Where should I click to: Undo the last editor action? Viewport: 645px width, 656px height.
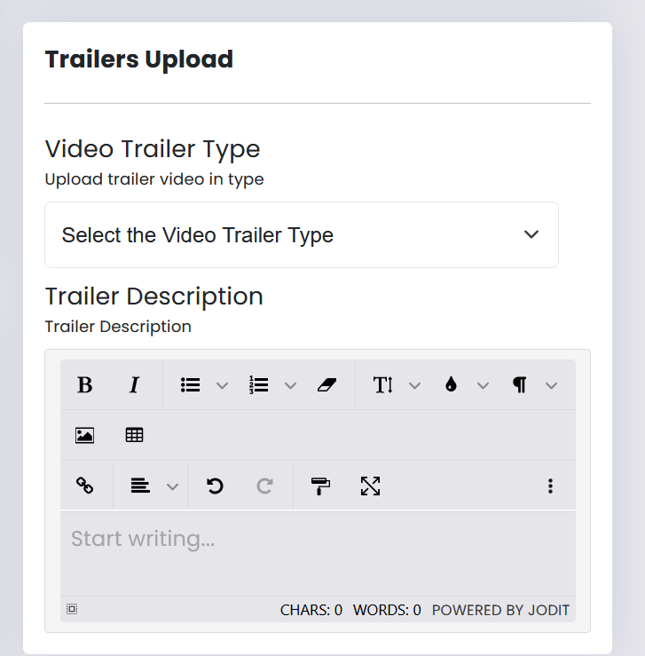point(215,486)
